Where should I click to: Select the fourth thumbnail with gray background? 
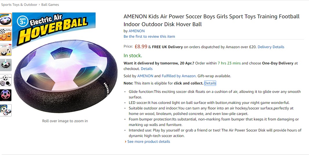pyautogui.click(x=6, y=65)
